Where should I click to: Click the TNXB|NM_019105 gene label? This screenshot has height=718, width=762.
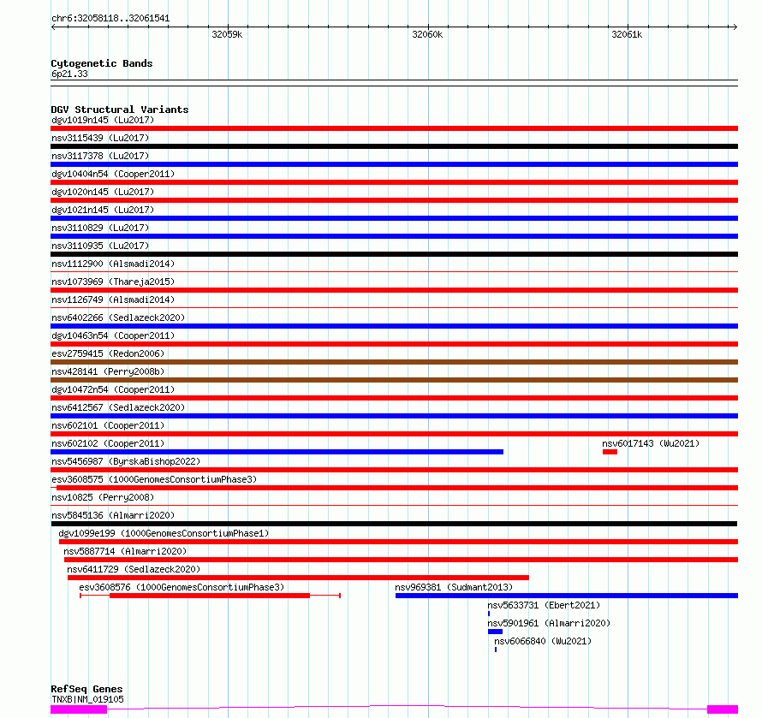87,699
